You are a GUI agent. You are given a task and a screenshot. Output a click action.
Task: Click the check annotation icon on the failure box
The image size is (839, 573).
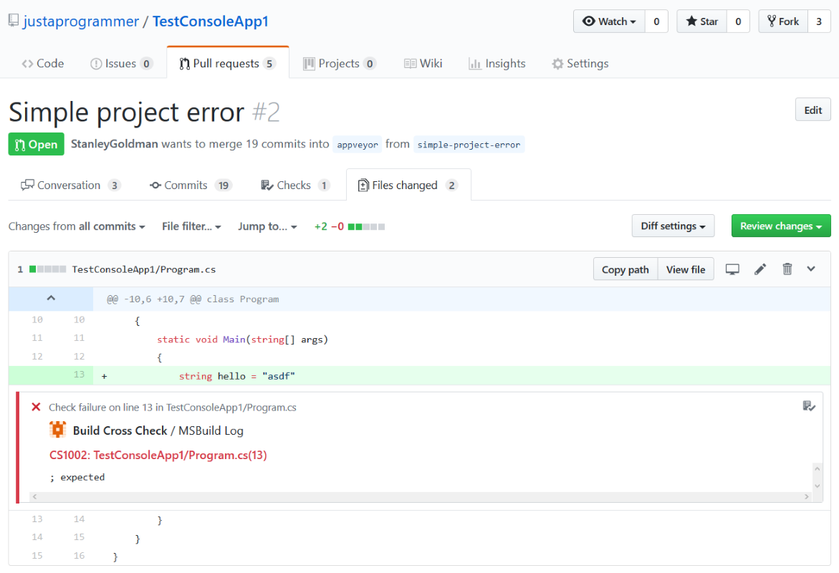pyautogui.click(x=808, y=406)
